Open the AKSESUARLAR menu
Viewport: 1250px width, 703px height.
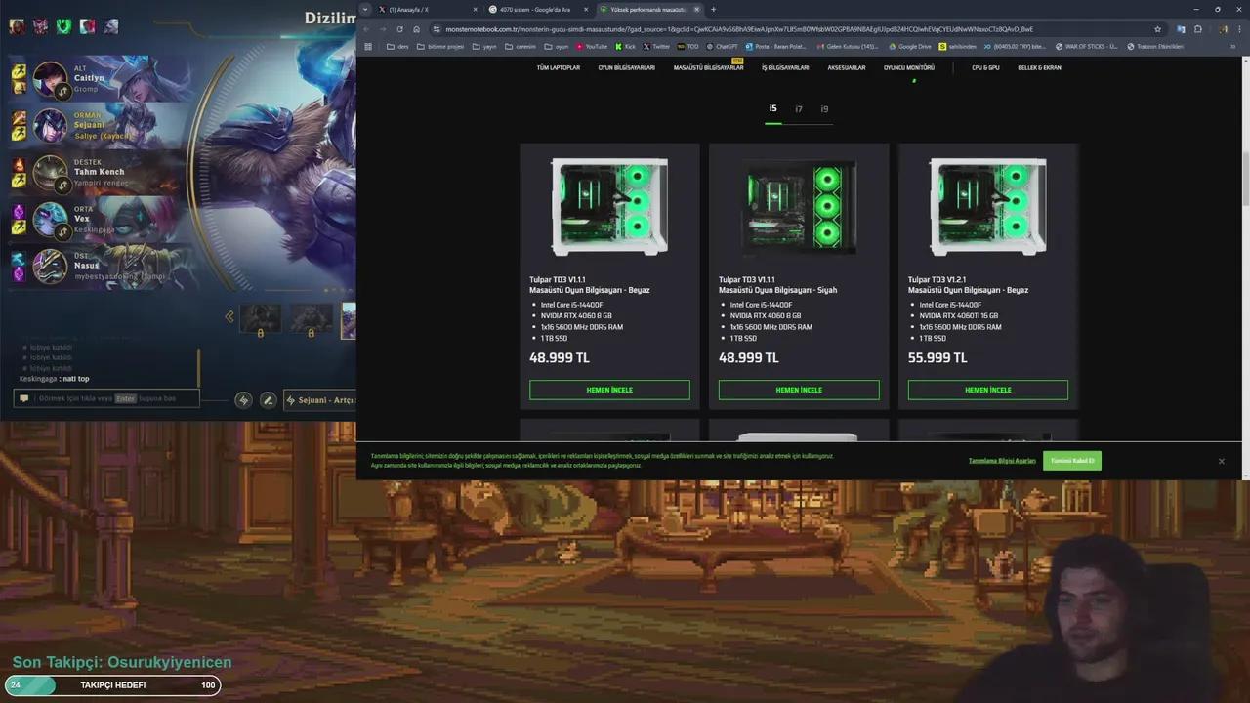(x=847, y=68)
